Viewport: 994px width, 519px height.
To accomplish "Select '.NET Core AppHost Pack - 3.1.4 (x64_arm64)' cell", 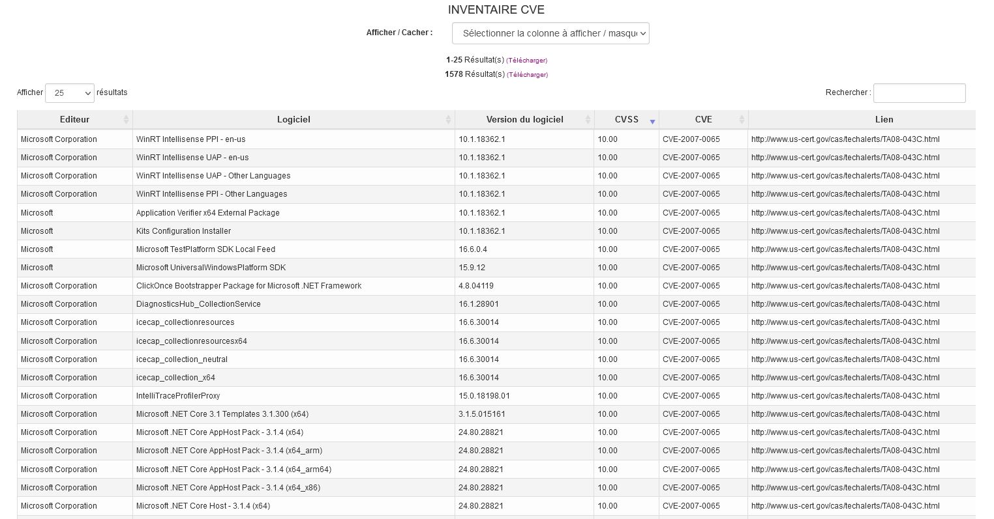I will tap(294, 470).
